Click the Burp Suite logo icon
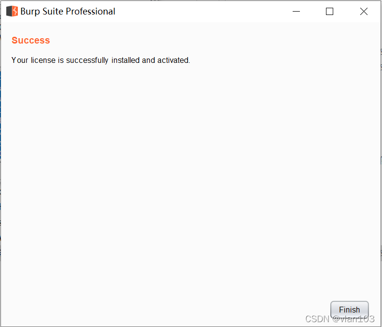 12,11
